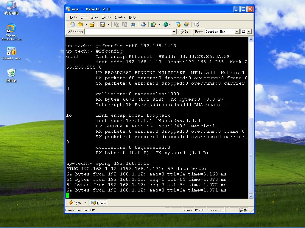Click 'Link encap:Local Loopback' text

point(133,115)
